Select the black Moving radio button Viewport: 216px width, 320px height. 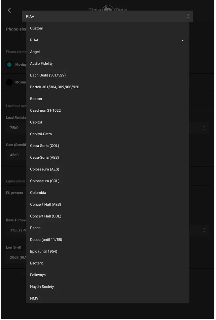pos(10,82)
